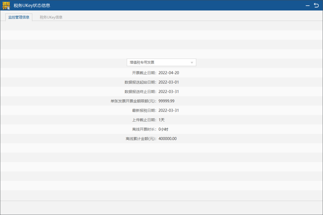Screen dimensions: 323x215
Task: Click the 单张发票开票金额限额(元) label
Action: [133, 101]
